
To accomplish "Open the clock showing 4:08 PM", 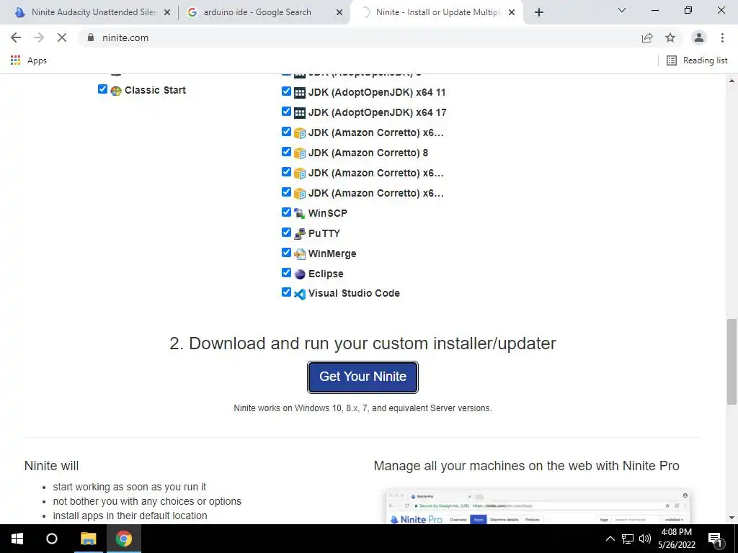I will pyautogui.click(x=676, y=539).
